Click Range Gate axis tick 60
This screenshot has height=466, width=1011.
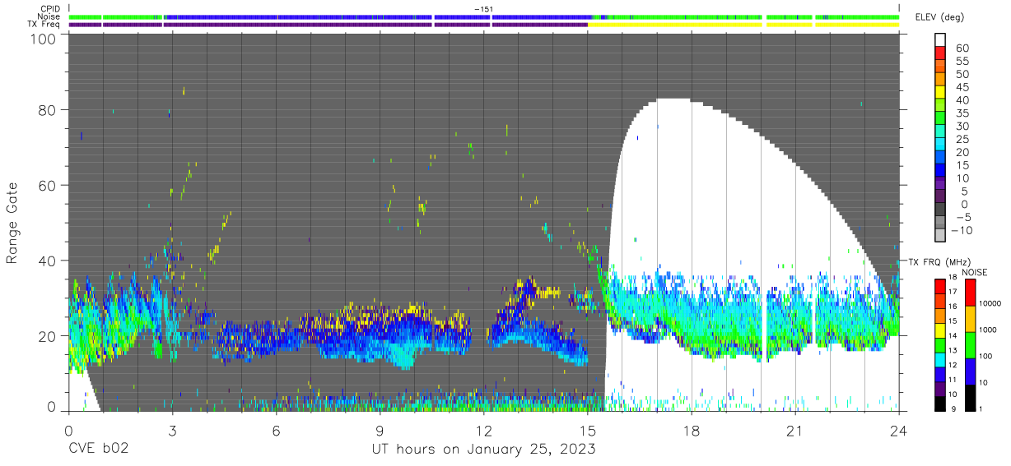[x=49, y=185]
